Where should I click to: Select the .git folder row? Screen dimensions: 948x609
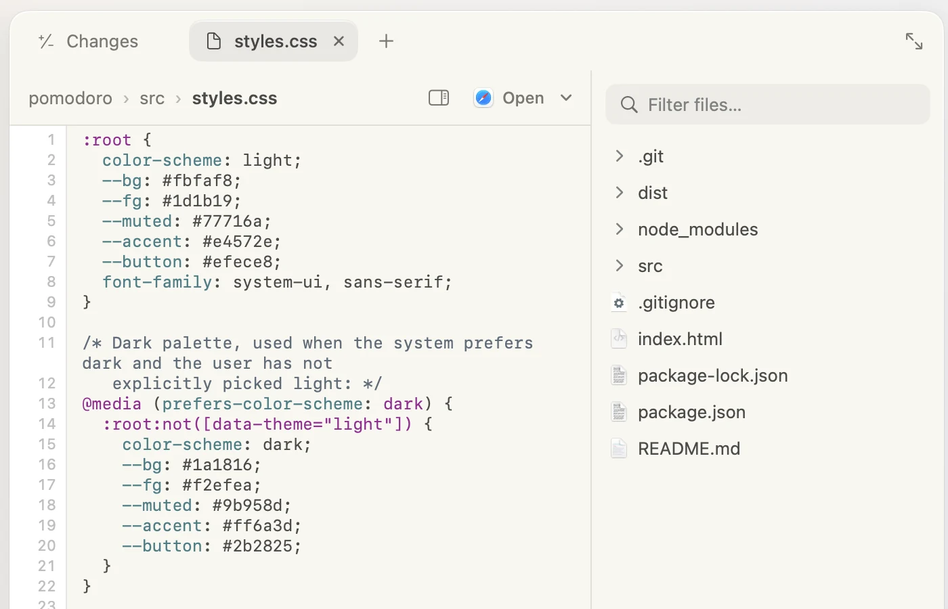coord(768,156)
